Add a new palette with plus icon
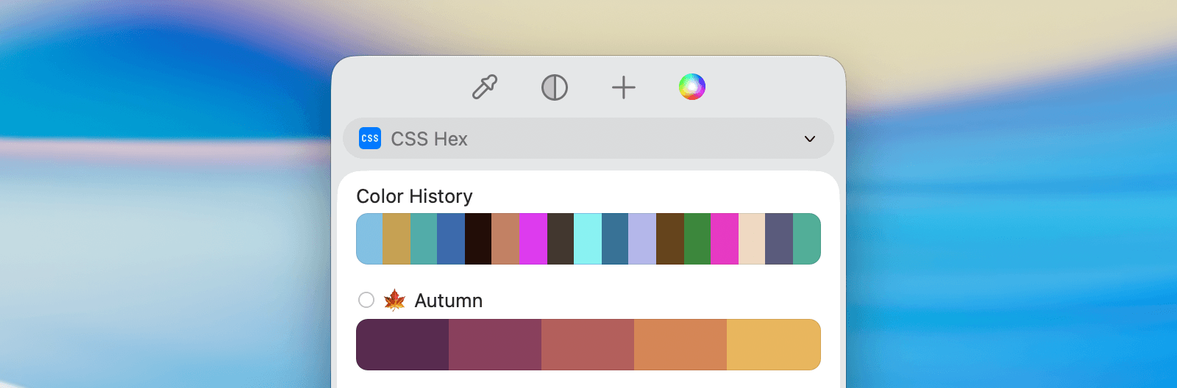 coord(624,87)
